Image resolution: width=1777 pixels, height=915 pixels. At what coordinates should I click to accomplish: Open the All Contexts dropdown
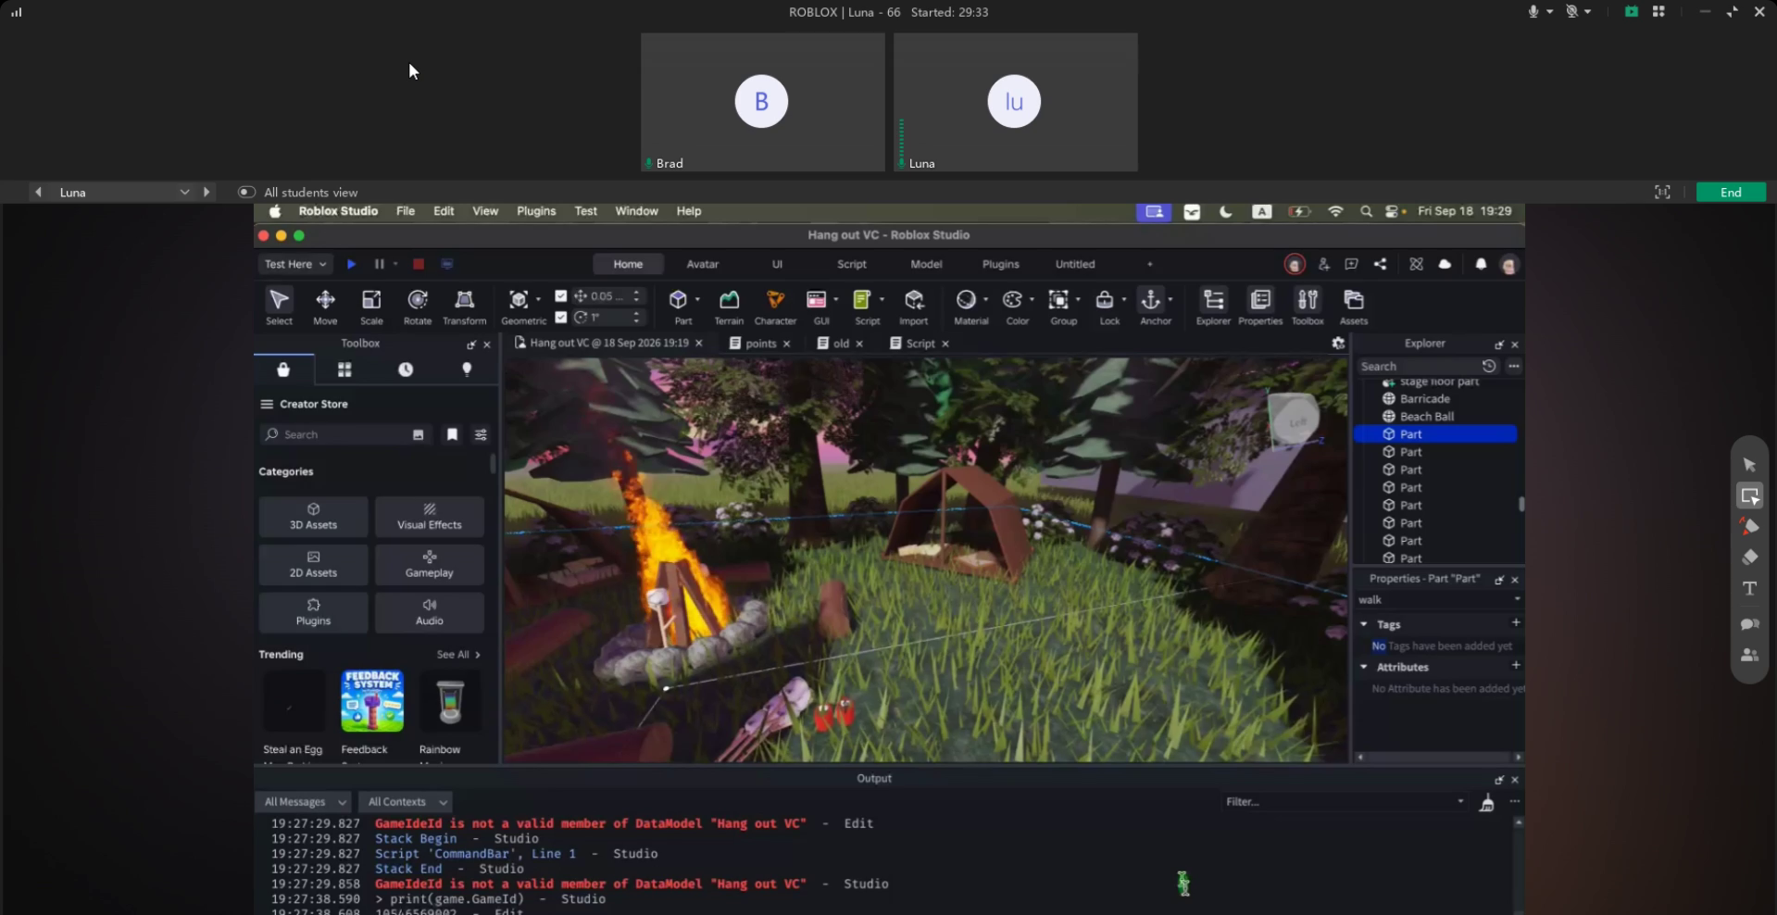click(x=407, y=802)
